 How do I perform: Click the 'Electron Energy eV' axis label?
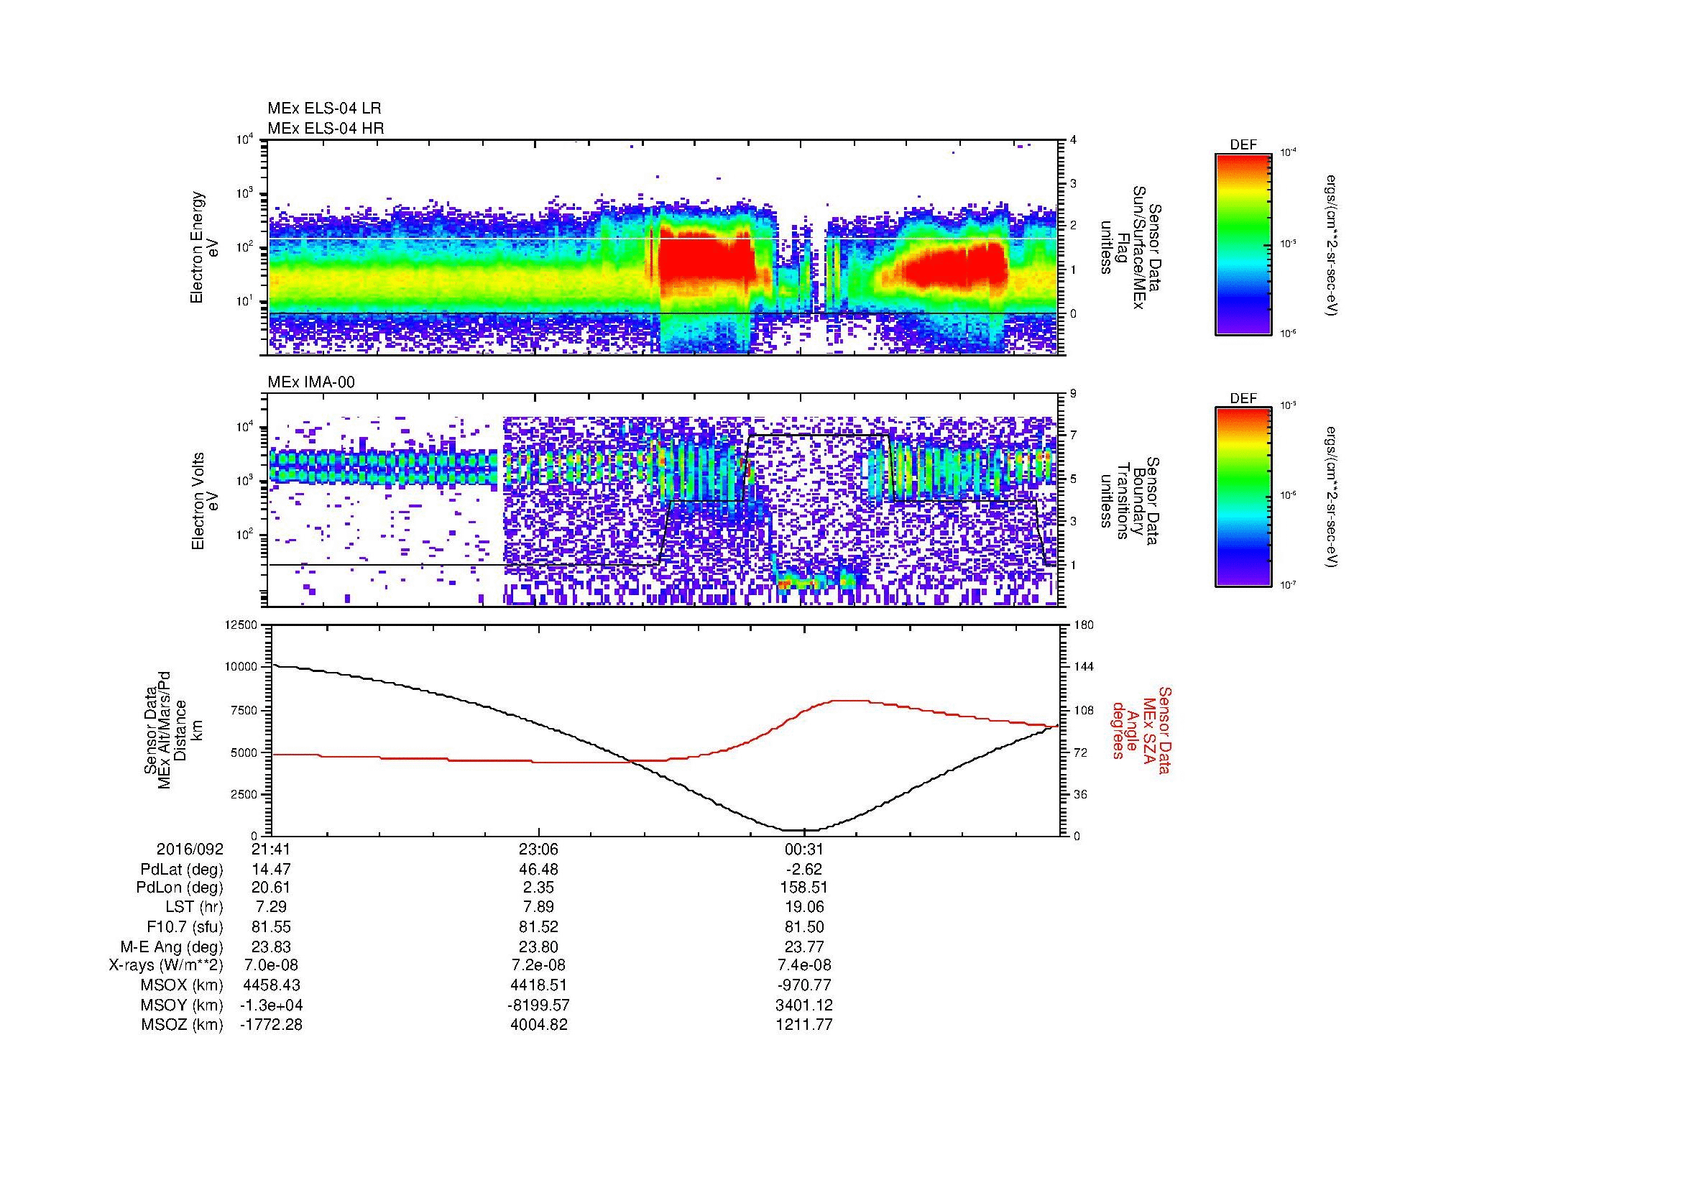coord(205,247)
